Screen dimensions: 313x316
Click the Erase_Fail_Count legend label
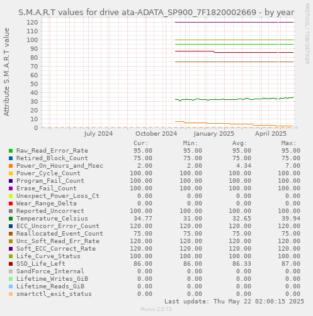point(47,188)
